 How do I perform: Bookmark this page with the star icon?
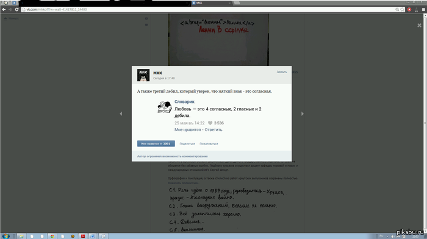[402, 10]
